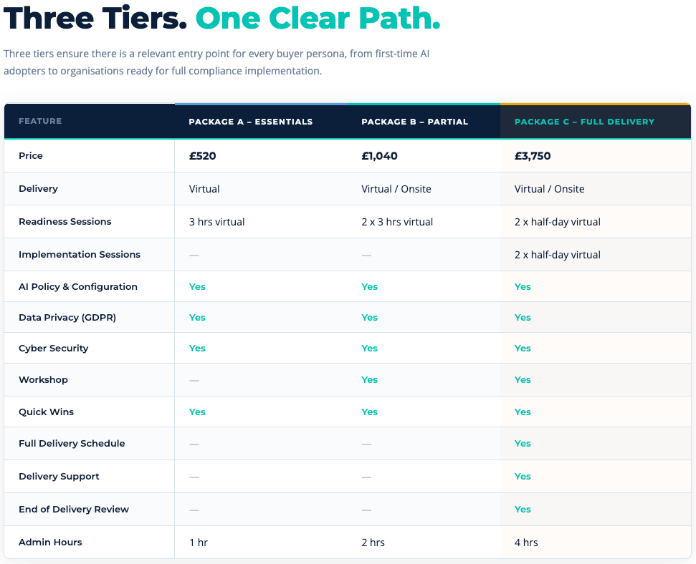Select the Implementation Sessions row label

(80, 255)
